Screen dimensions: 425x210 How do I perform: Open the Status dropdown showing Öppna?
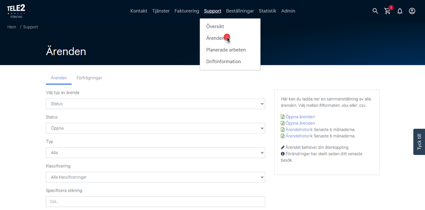pyautogui.click(x=156, y=128)
